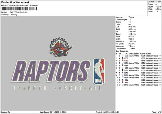Click the Created By label
Screen dimensions: 162x114
(6, 112)
